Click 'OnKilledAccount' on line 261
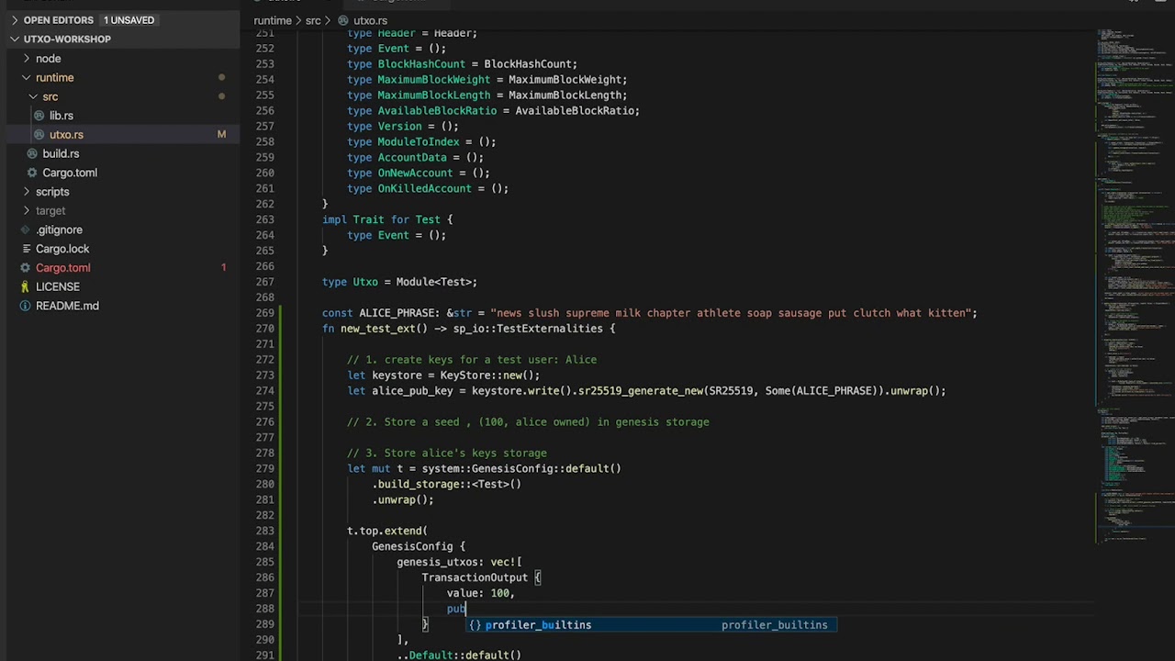 point(424,188)
